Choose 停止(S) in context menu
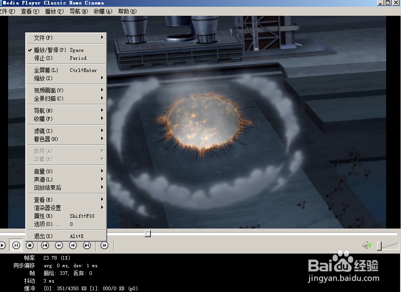Viewport: 401px width, 292px height. pyautogui.click(x=66, y=58)
